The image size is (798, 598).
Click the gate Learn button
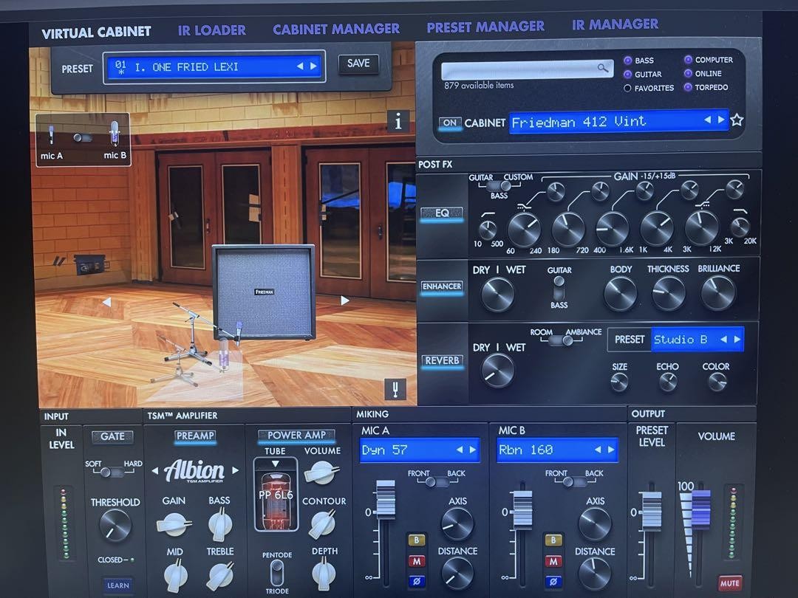coord(117,585)
